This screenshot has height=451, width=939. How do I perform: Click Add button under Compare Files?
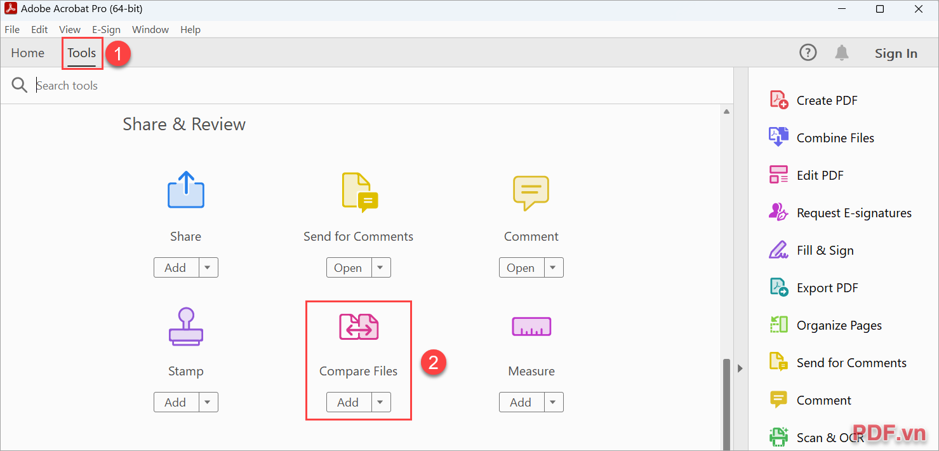pyautogui.click(x=349, y=402)
